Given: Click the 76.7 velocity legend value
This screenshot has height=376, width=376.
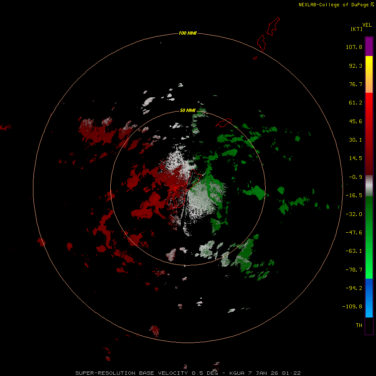Looking at the screenshot, I should point(356,84).
